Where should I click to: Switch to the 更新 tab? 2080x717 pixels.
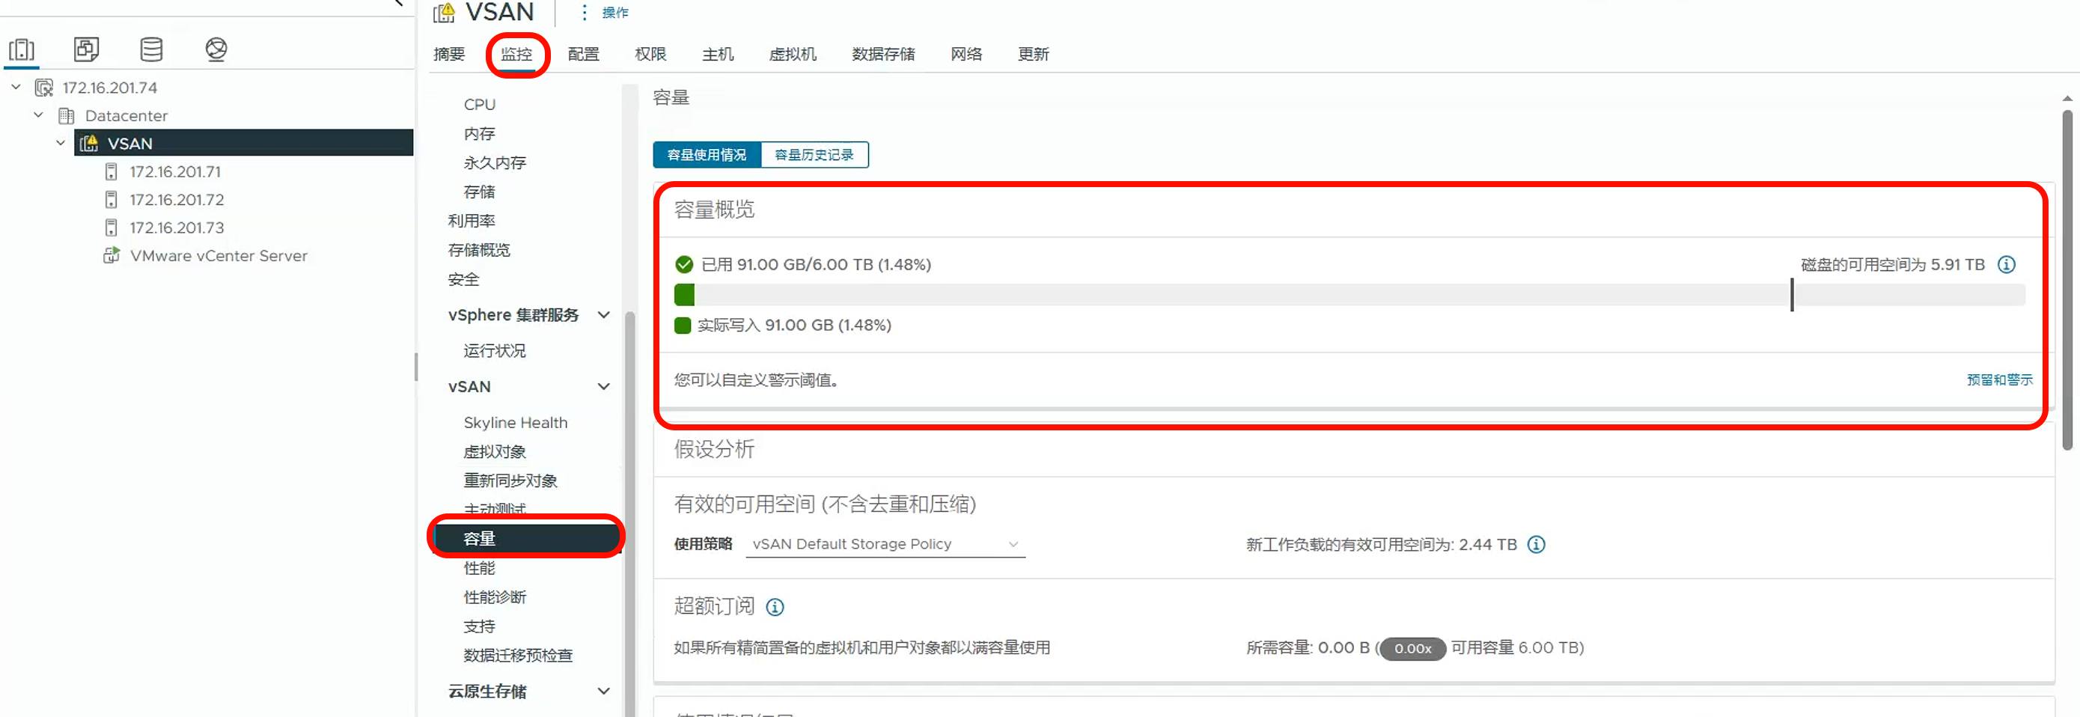click(x=1033, y=54)
